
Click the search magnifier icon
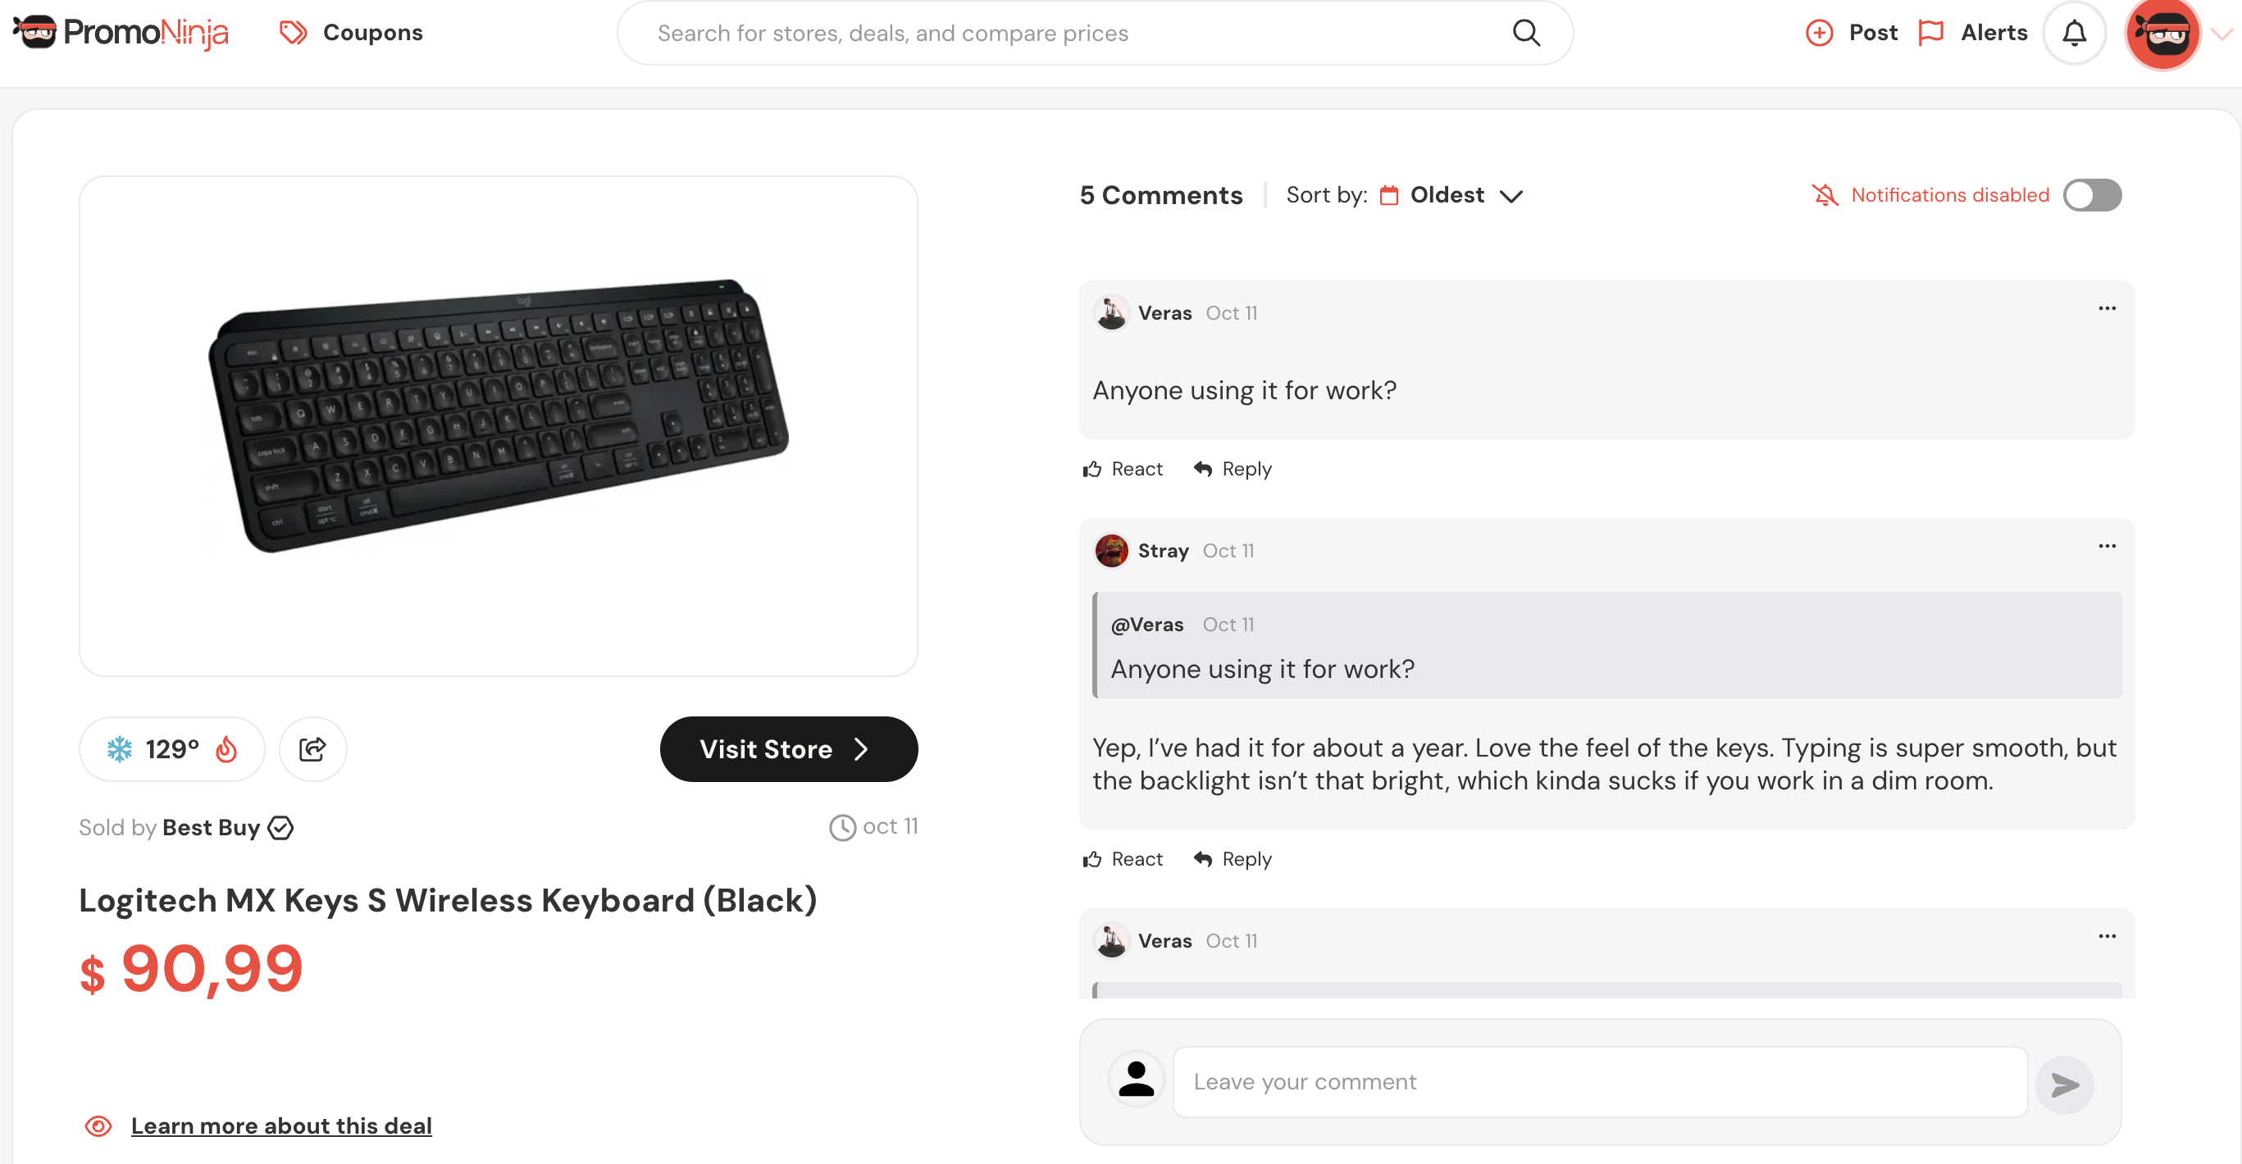[1526, 33]
